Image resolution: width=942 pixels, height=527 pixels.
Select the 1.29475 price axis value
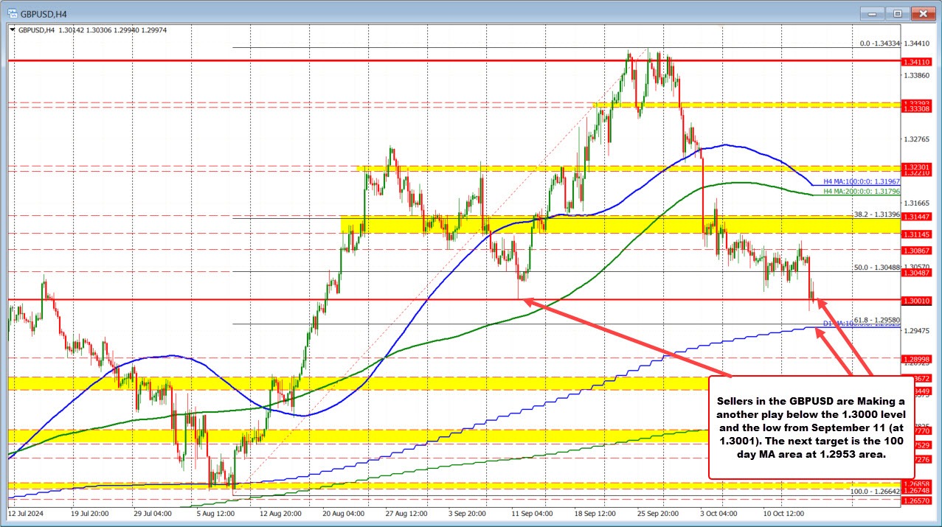915,330
